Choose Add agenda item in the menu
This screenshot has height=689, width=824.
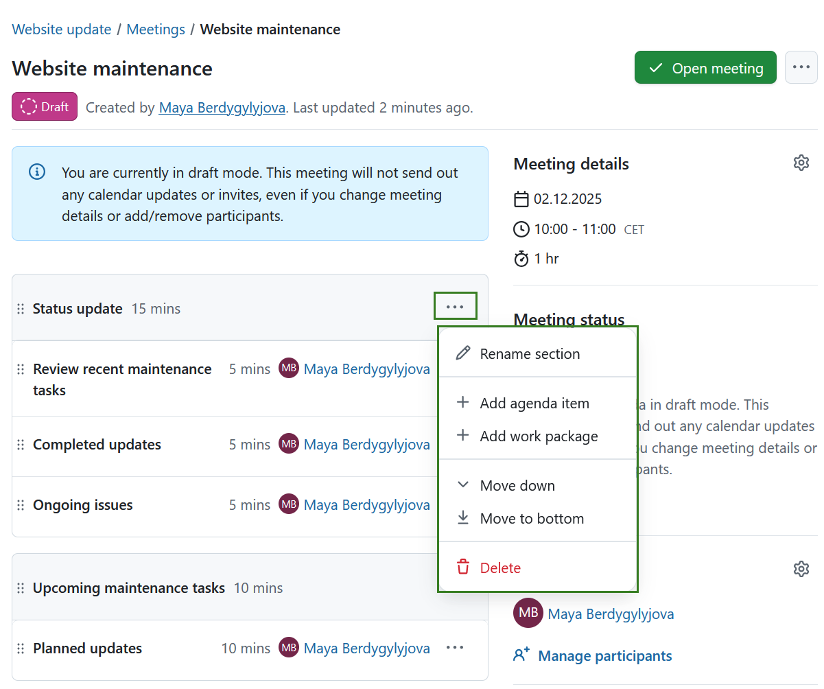[534, 404]
